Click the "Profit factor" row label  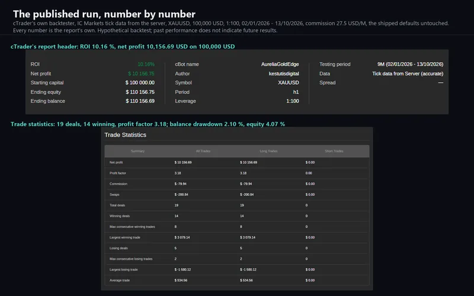pyautogui.click(x=117, y=173)
